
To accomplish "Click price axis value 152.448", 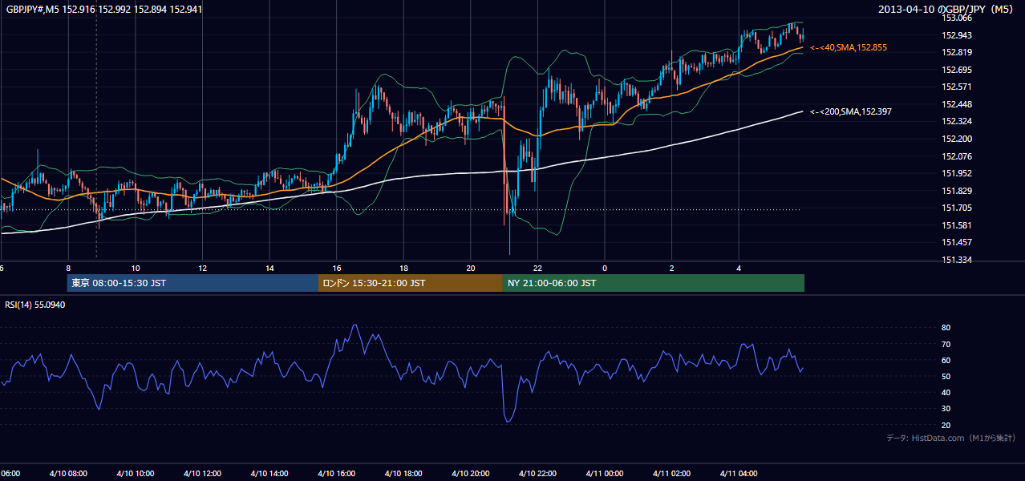I will coord(957,104).
